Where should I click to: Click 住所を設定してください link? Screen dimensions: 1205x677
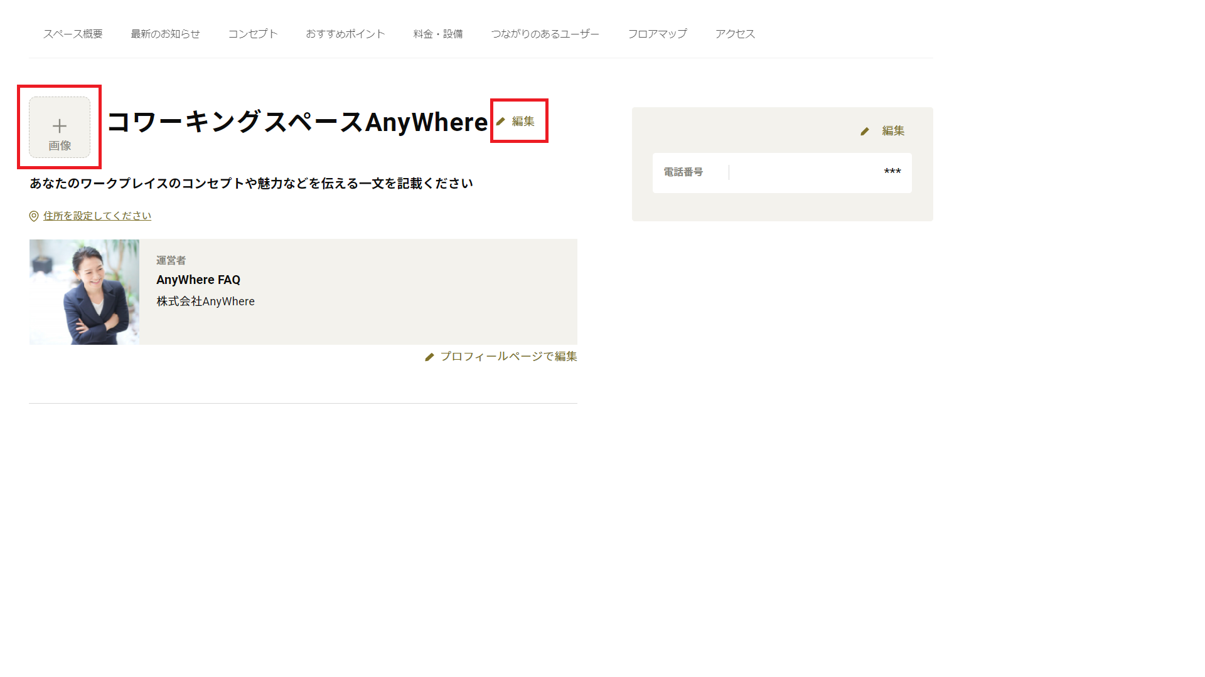coord(97,216)
